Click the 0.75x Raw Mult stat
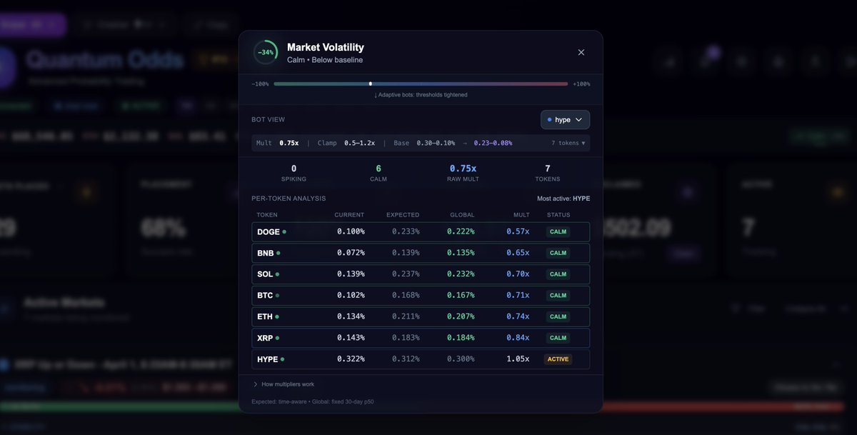 pos(463,173)
